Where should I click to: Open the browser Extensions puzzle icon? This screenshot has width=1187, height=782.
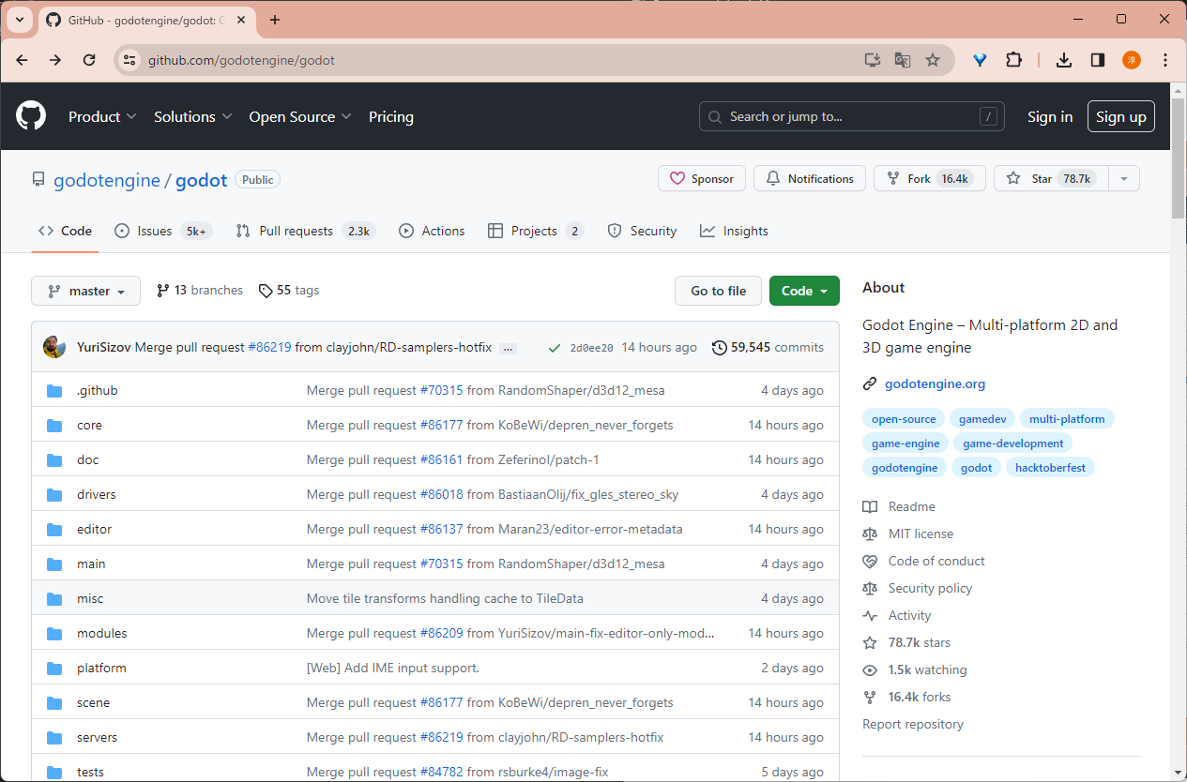tap(1013, 60)
